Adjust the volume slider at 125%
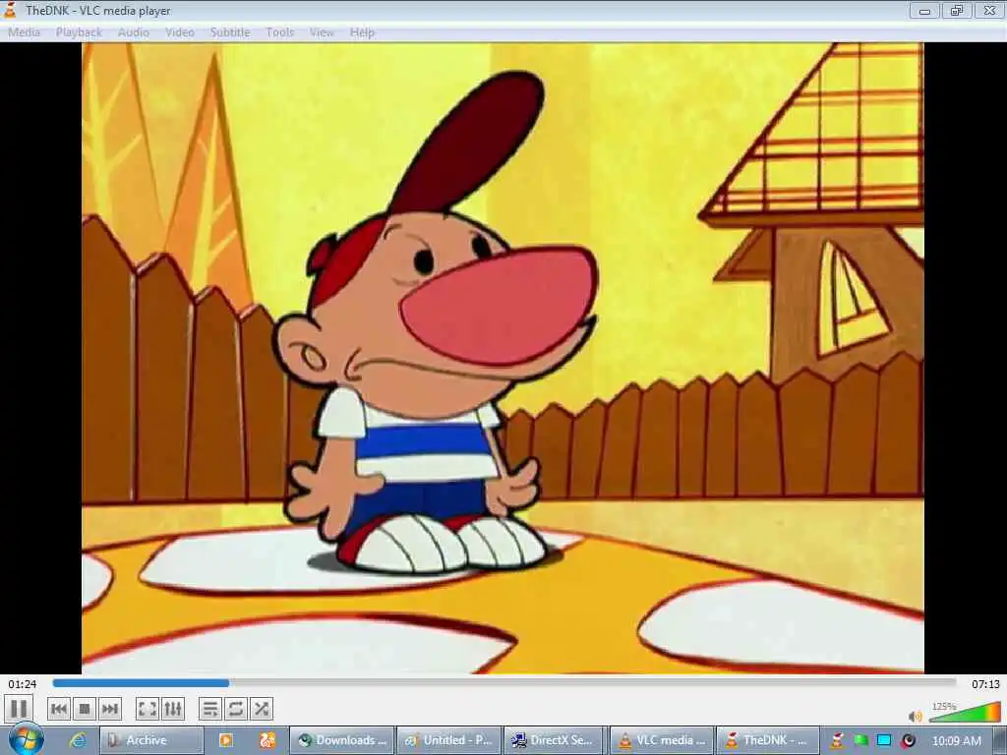The width and height of the screenshot is (1007, 755). tap(965, 713)
